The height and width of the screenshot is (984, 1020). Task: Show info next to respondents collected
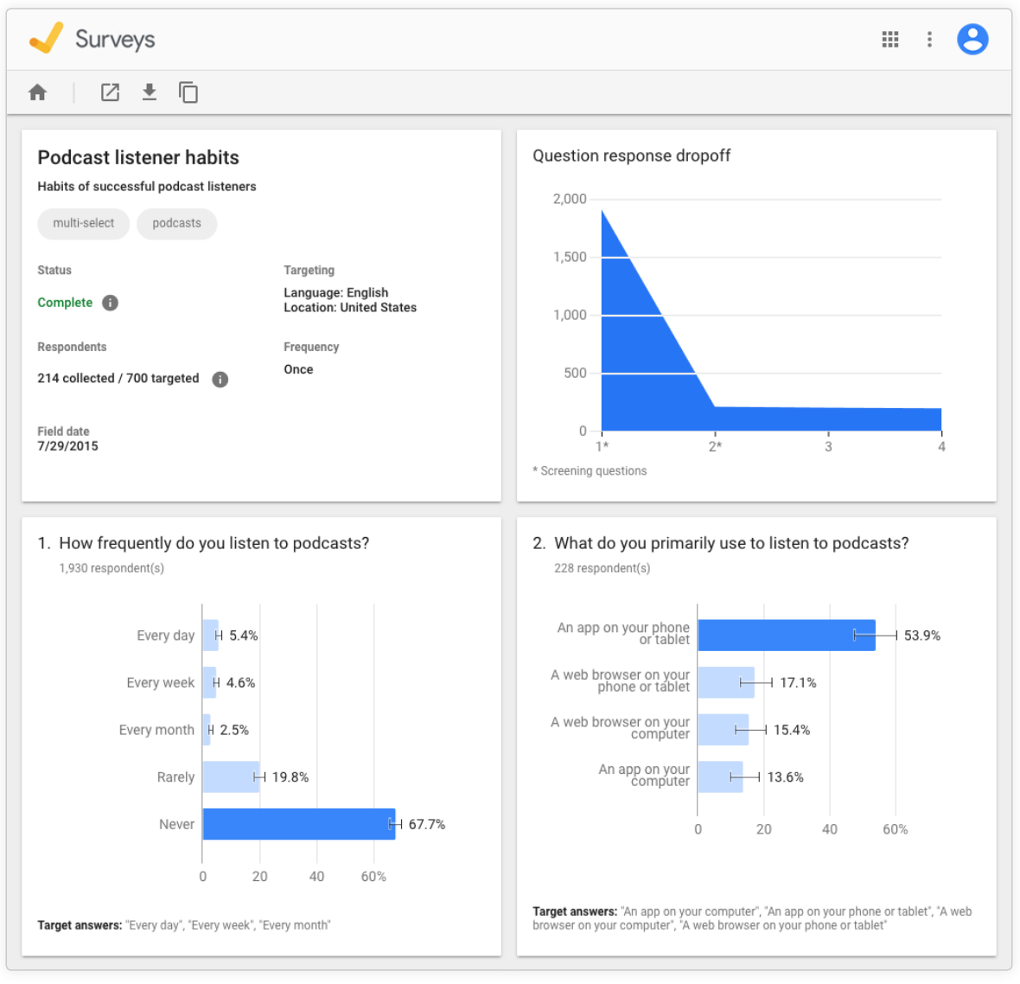pos(220,380)
